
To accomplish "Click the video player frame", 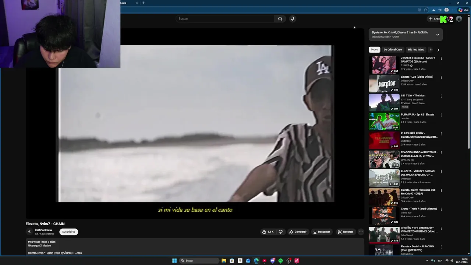I will pos(195,124).
